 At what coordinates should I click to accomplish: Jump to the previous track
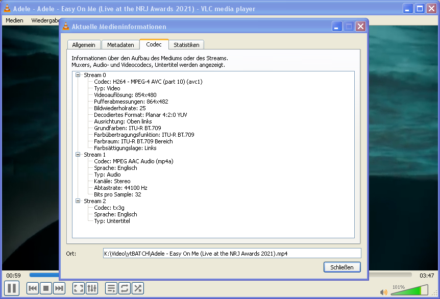pos(33,288)
